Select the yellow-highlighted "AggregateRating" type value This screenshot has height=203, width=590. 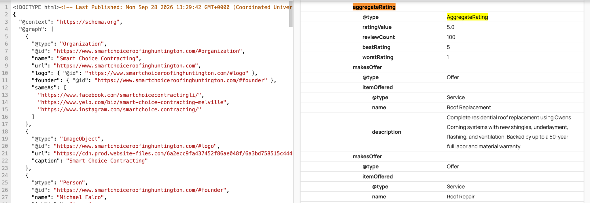[467, 17]
